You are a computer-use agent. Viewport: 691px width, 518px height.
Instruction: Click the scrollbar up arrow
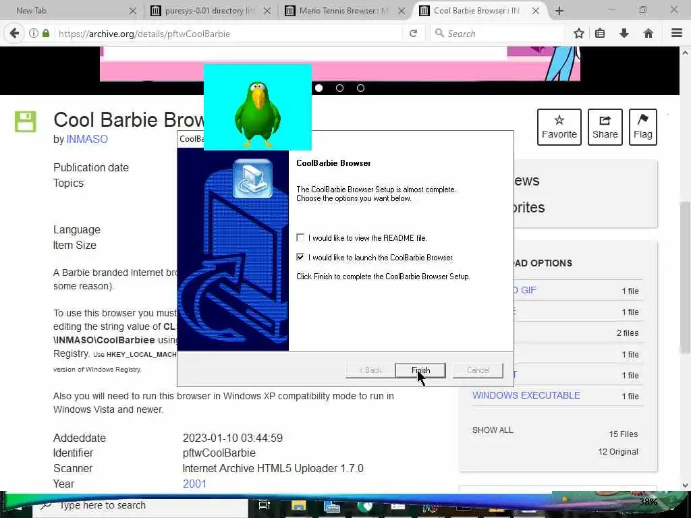685,53
